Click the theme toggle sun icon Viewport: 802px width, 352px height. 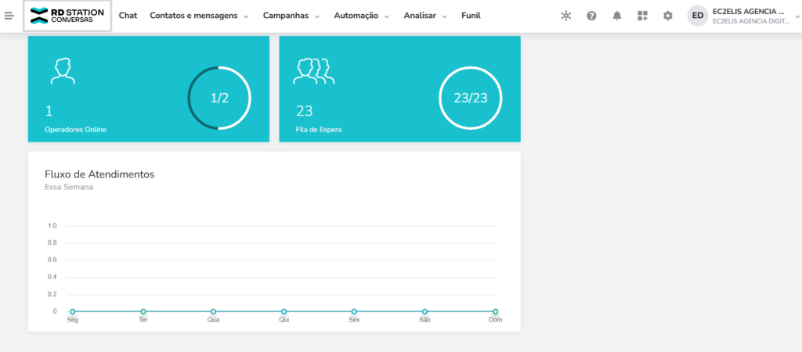566,16
